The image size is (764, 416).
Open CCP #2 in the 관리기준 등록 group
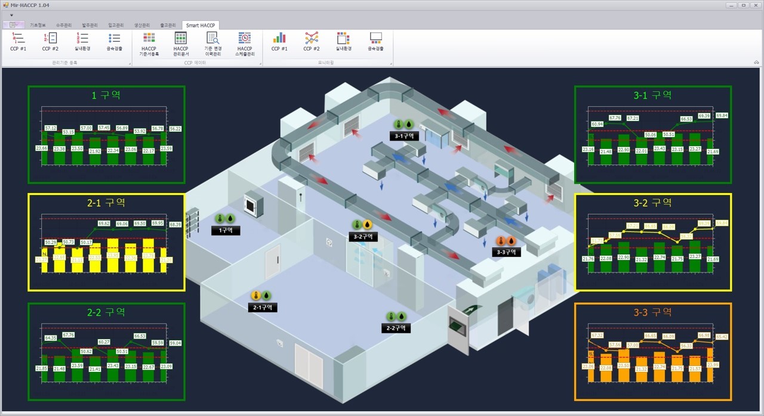coord(50,42)
